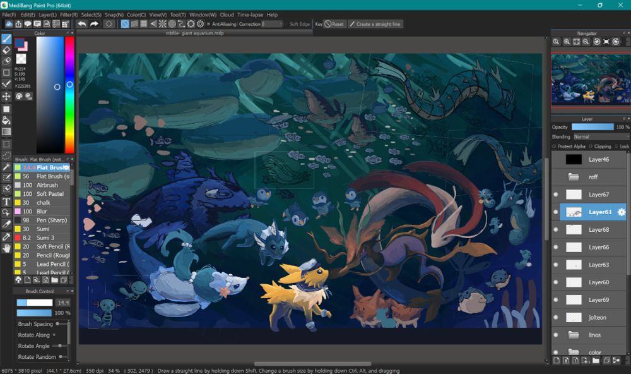Enable the circle snap guide
The height and width of the screenshot is (374, 631).
[172, 24]
